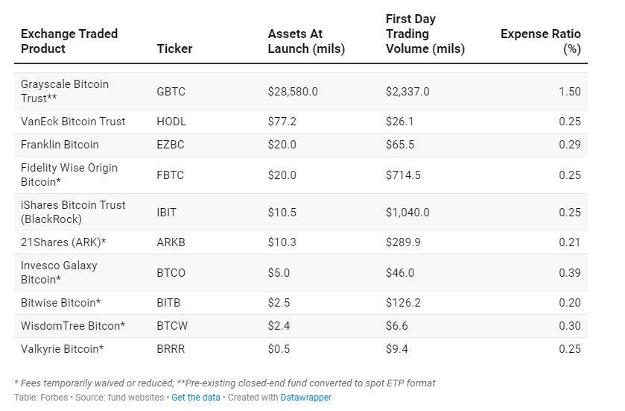
Task: Follow the Datawrapper link in footer
Action: click(305, 398)
